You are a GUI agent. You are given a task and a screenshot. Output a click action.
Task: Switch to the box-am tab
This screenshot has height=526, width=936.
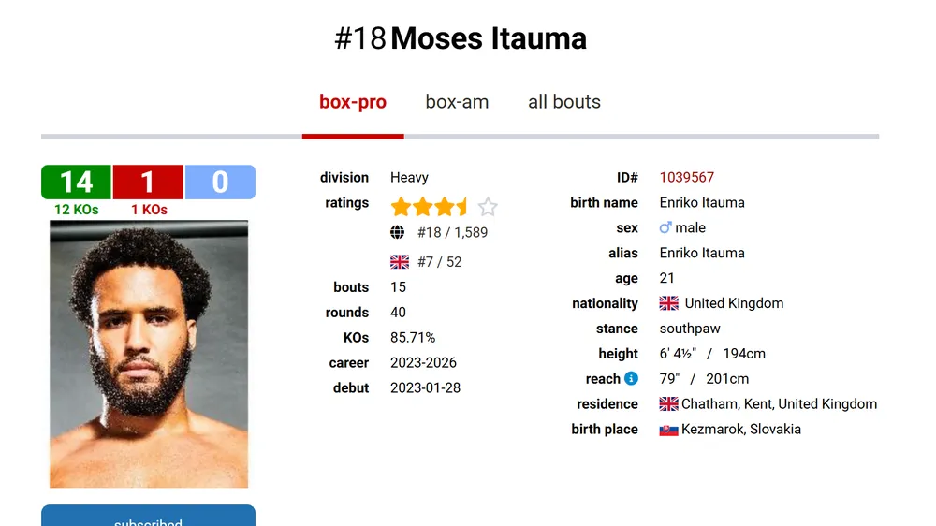(458, 102)
